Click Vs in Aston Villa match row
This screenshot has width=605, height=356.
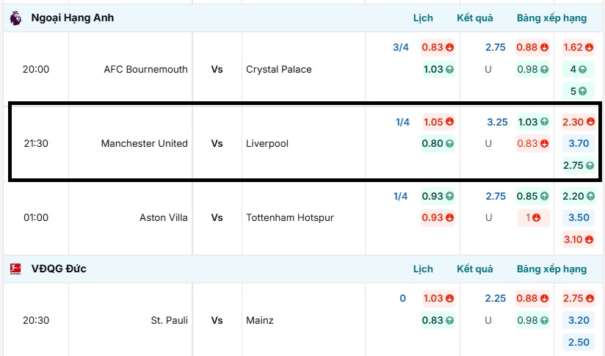click(x=217, y=217)
